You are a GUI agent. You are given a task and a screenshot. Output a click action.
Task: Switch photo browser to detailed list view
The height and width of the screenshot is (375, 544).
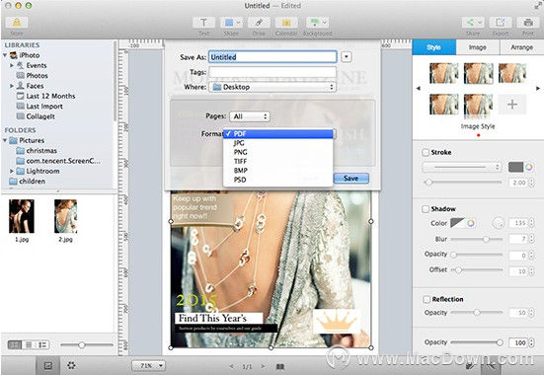tap(42, 344)
